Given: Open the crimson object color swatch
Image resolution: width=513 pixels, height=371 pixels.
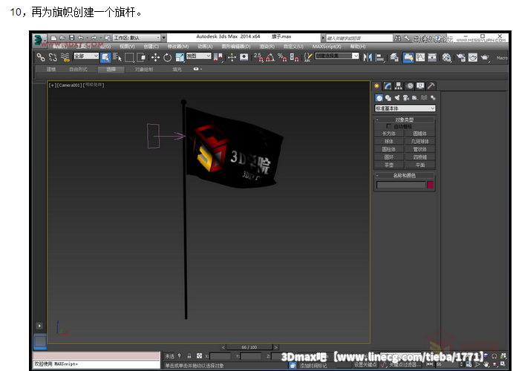Looking at the screenshot, I should coord(431,185).
